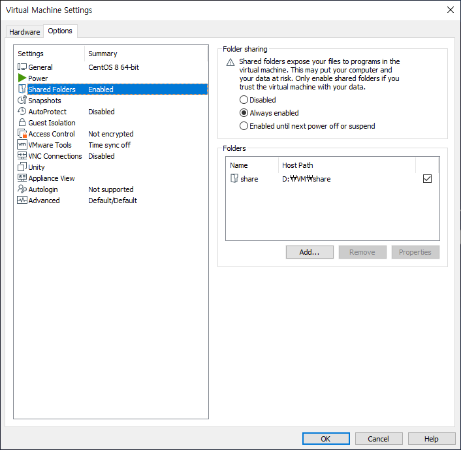Select the AutoProtect row label
The image size is (461, 450).
click(x=47, y=112)
